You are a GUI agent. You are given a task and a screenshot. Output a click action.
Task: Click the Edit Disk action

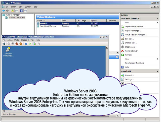[130, 39]
